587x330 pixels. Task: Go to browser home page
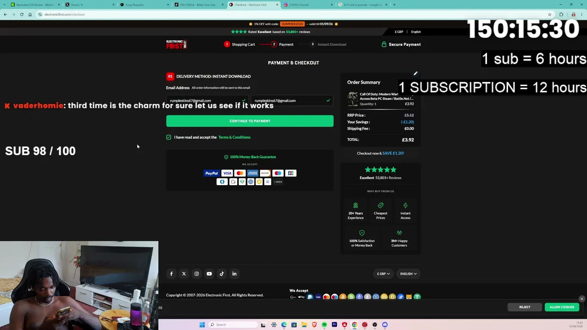click(x=30, y=14)
